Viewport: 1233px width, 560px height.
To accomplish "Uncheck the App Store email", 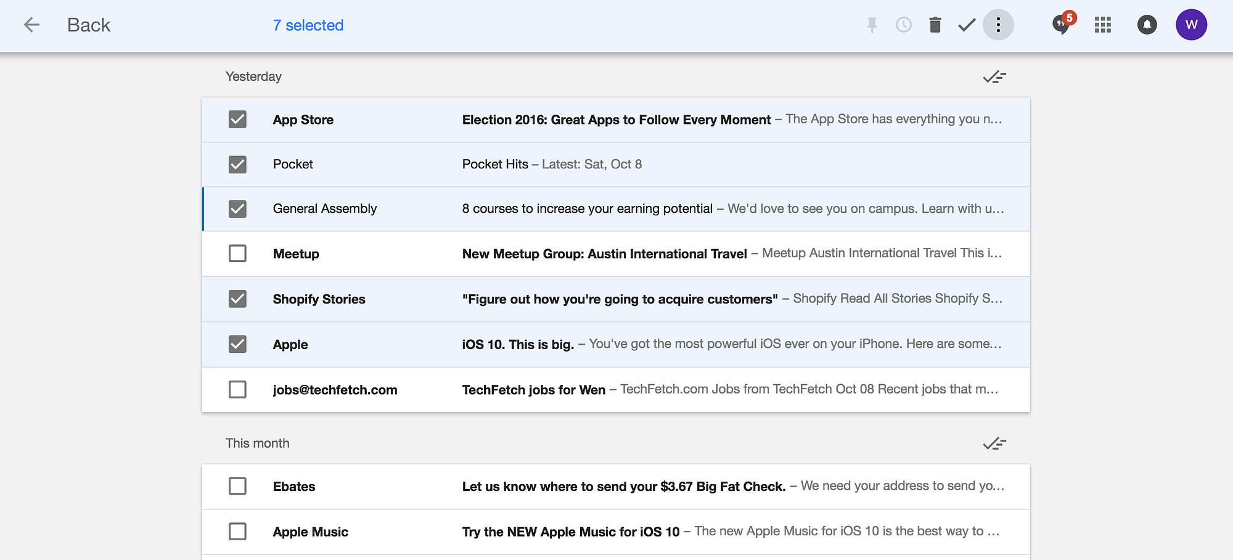I will [237, 120].
